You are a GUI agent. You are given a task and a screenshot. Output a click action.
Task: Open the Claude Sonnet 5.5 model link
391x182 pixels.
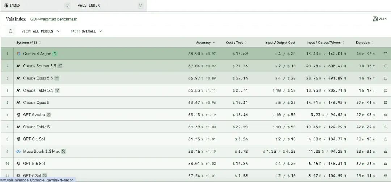(40, 66)
